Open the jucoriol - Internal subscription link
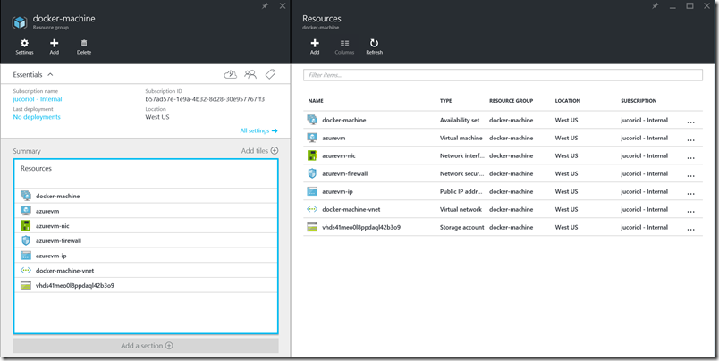The width and height of the screenshot is (719, 361). coord(38,99)
